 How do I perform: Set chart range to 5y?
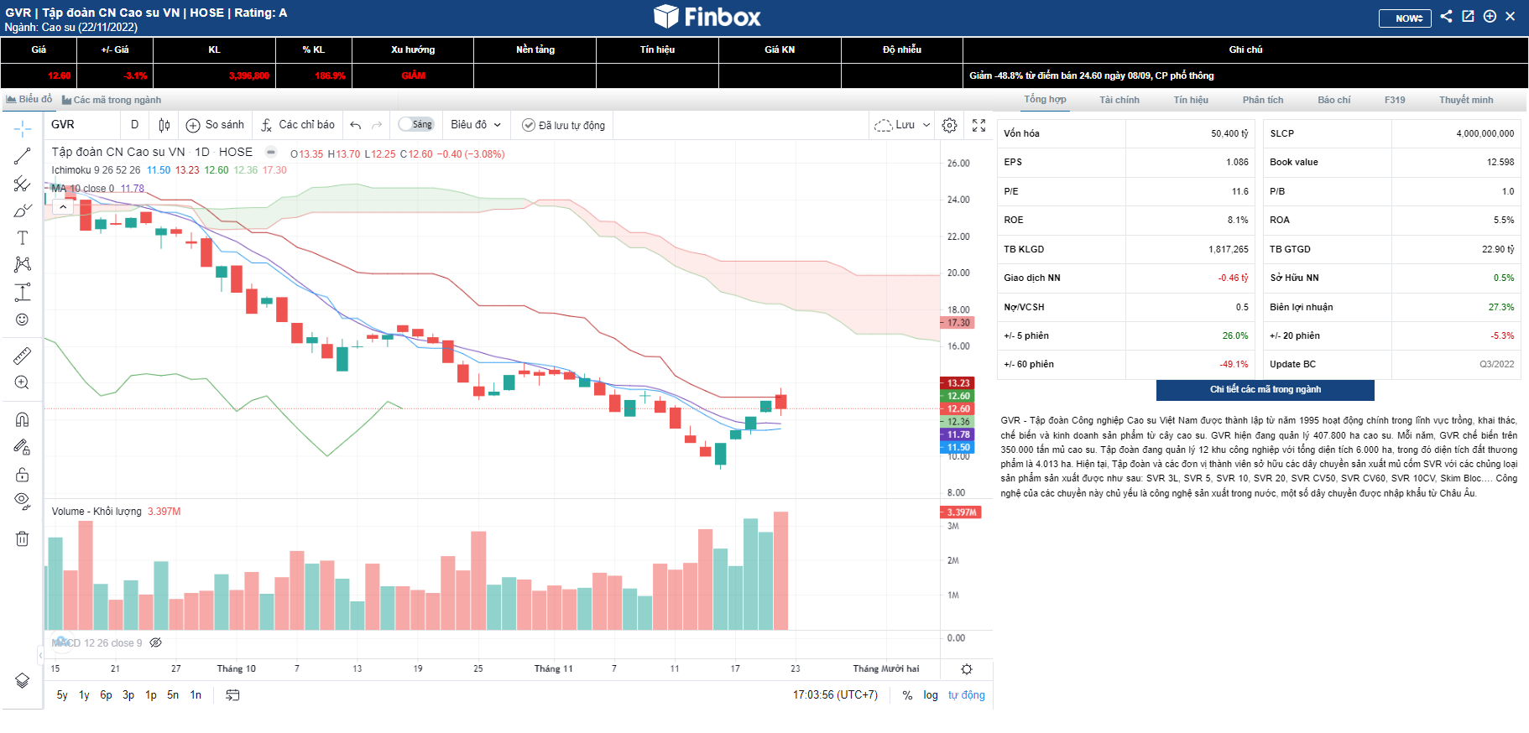tap(62, 695)
